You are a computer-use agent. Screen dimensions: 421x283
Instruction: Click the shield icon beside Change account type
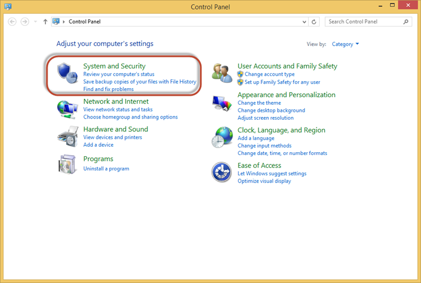pos(240,74)
